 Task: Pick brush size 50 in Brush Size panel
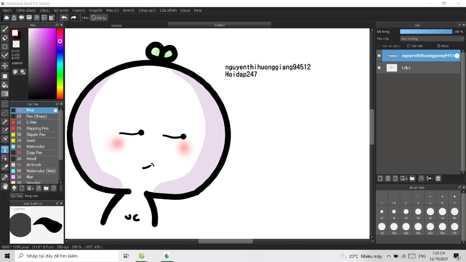click(455, 212)
